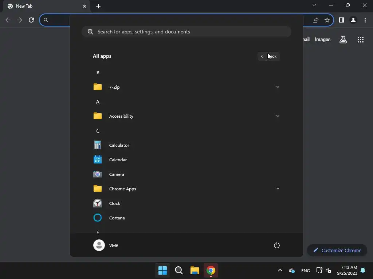Viewport: 373px width, 279px height.
Task: Share this page in Chrome
Action: [315, 20]
